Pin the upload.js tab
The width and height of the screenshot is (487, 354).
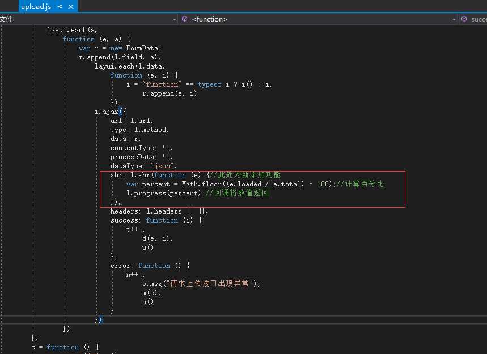60,7
